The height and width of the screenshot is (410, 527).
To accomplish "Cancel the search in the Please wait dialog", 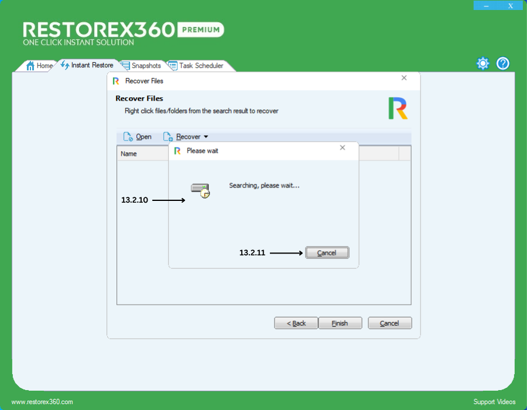I will (327, 253).
